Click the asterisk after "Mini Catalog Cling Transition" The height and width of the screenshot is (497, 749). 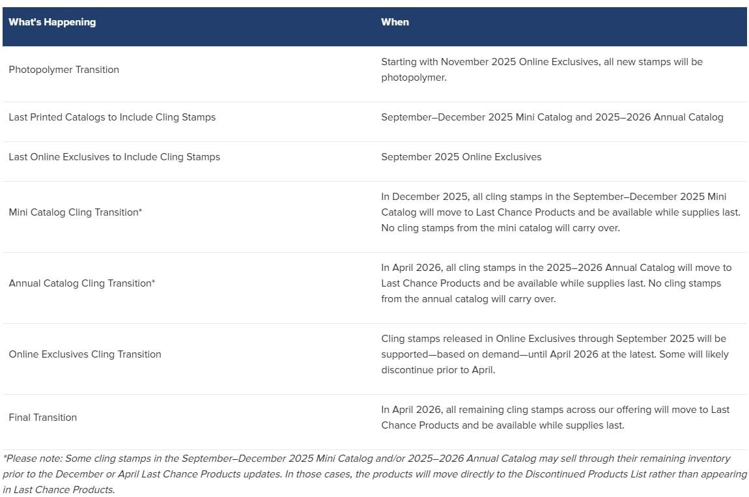tap(140, 212)
